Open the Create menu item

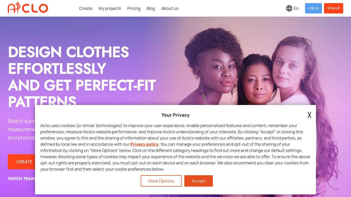[x=86, y=8]
